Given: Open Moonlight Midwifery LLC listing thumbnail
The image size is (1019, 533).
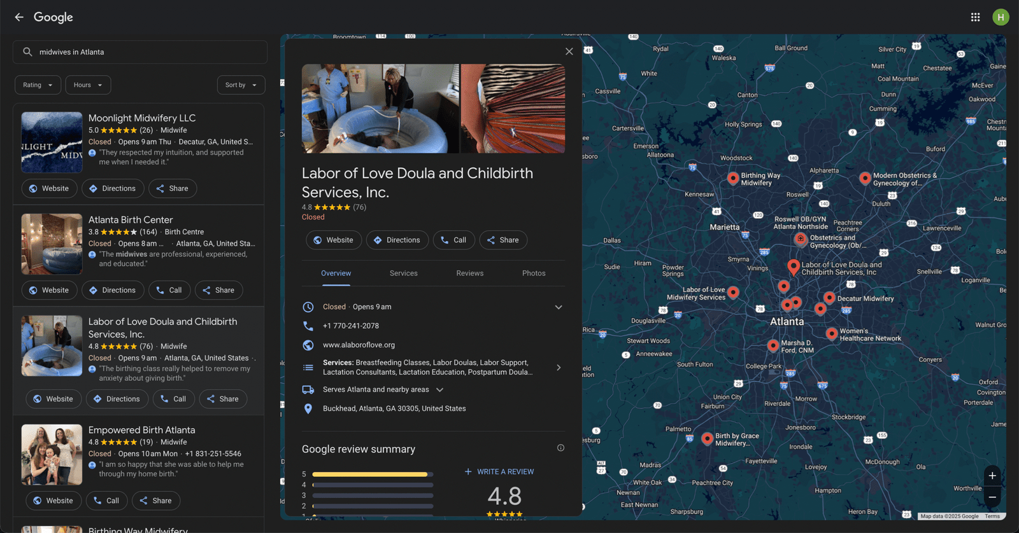Looking at the screenshot, I should point(52,142).
